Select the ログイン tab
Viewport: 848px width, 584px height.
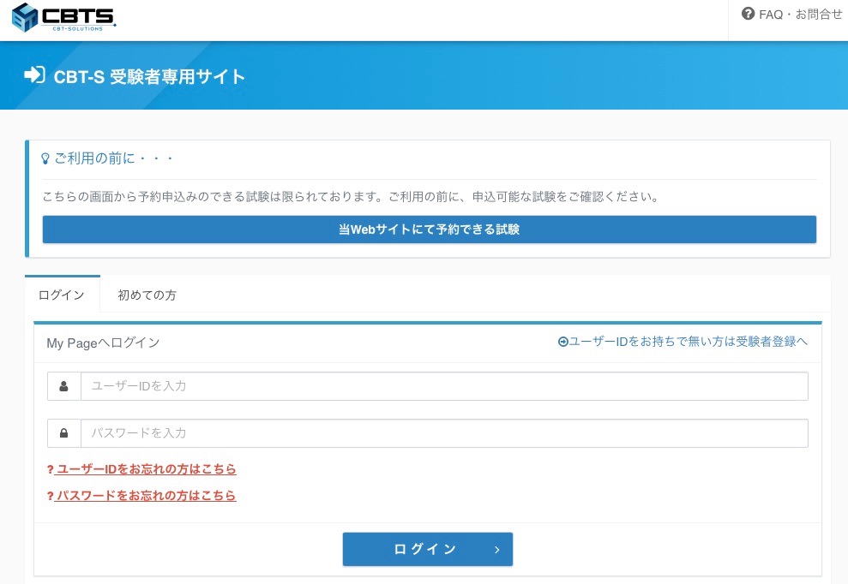point(63,295)
